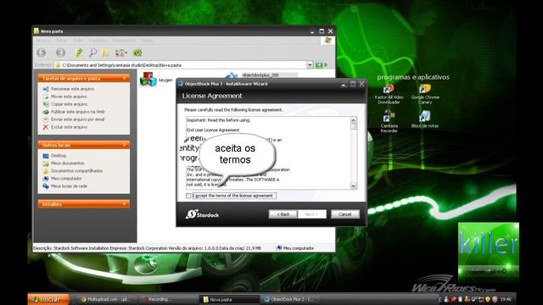The height and width of the screenshot is (305, 543).
Task: Expand the Detalhes panel
Action: coord(124,204)
